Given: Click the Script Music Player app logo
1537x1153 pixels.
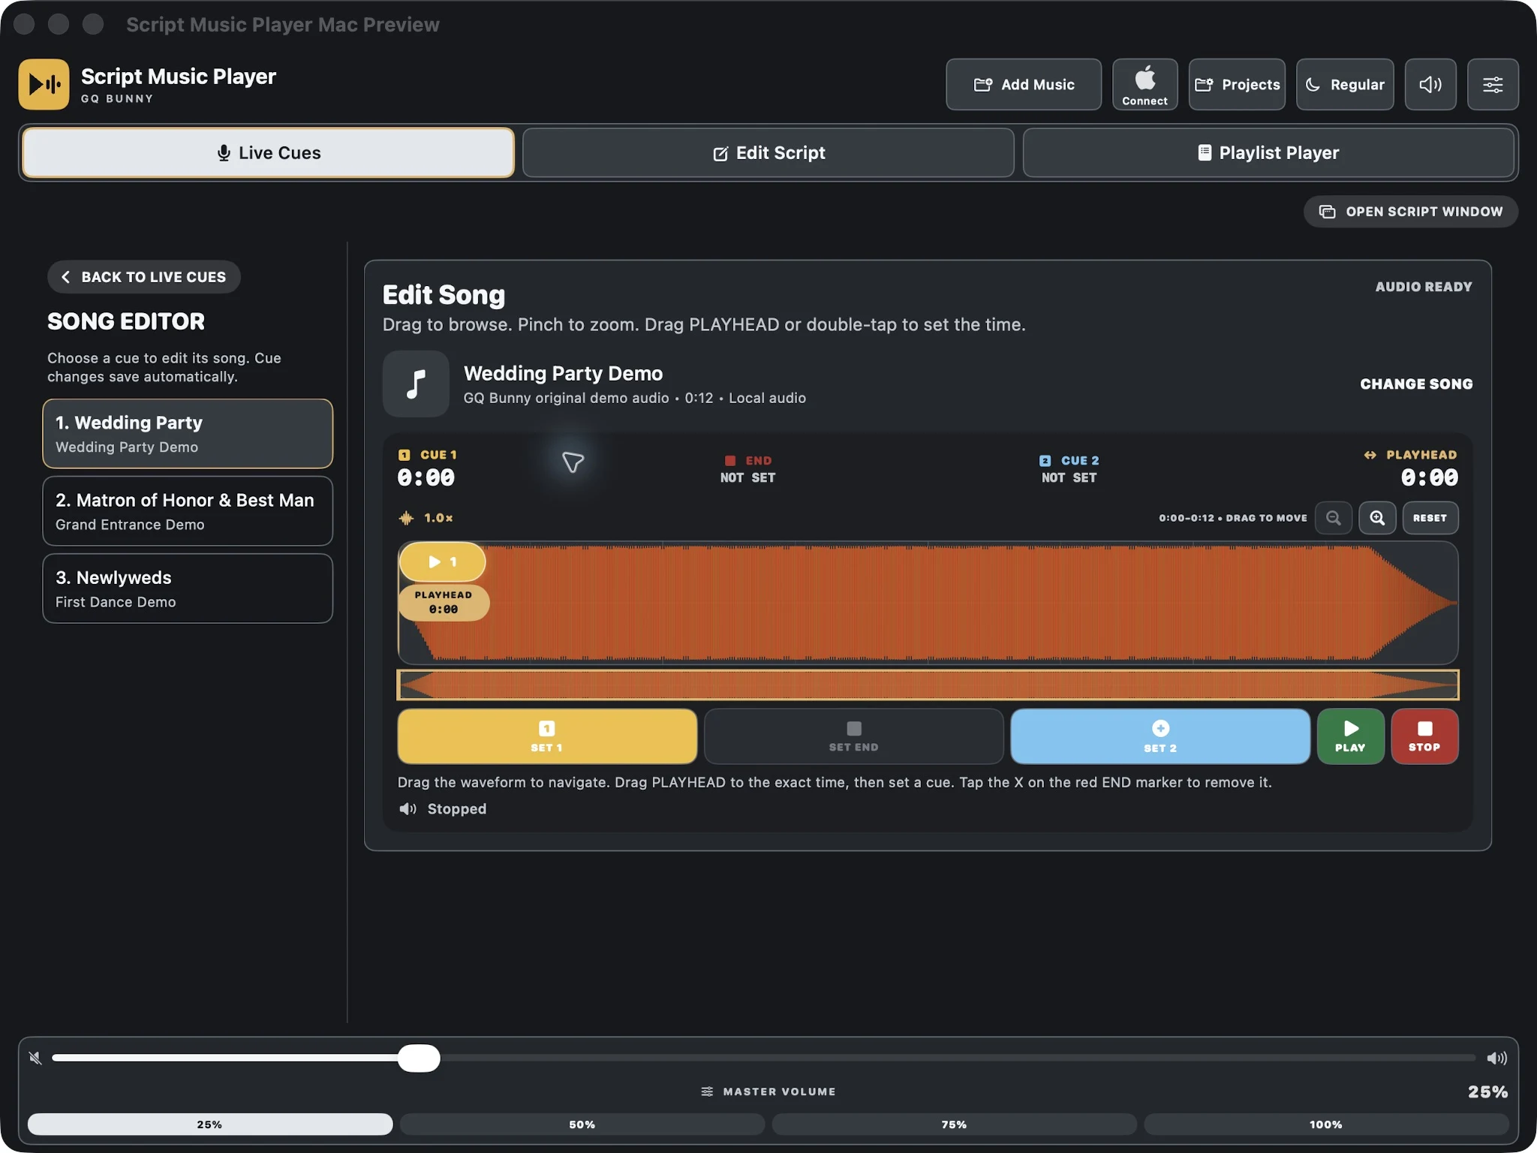Looking at the screenshot, I should pyautogui.click(x=44, y=84).
